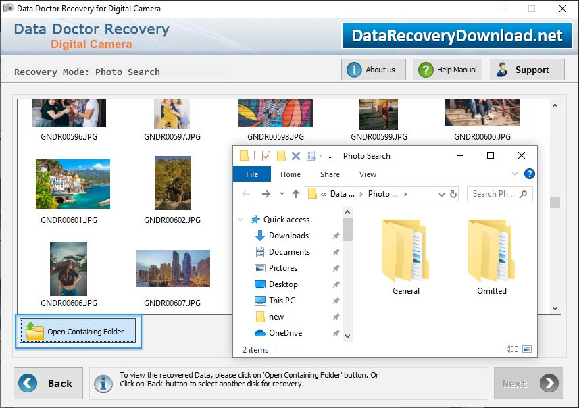579x408 pixels.
Task: Click the Delete X icon in Explorer toolbar
Action: point(296,156)
